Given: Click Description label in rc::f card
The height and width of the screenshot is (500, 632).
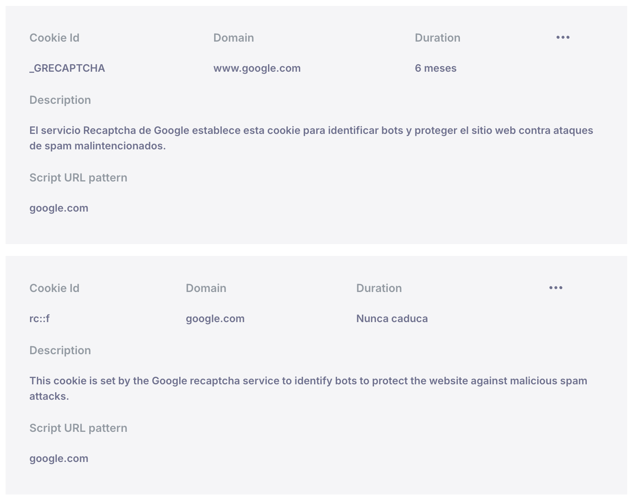Looking at the screenshot, I should coord(60,350).
